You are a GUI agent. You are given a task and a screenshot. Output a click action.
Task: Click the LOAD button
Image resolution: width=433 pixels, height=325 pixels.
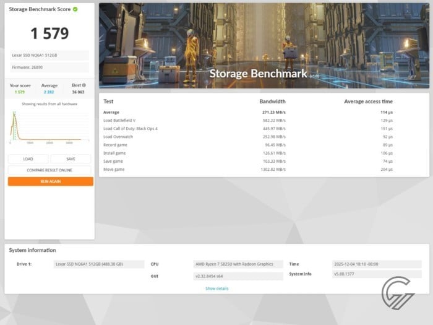(28, 159)
